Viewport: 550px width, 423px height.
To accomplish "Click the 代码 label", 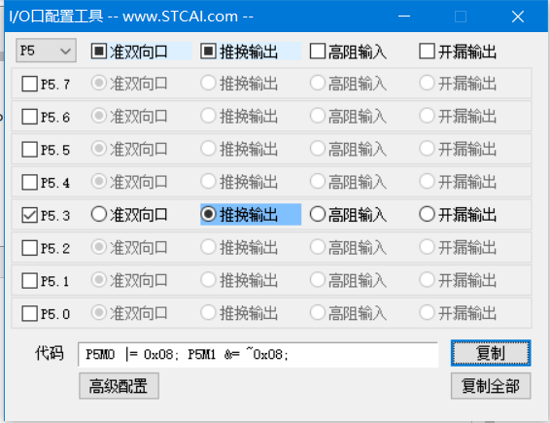I will click(x=50, y=353).
